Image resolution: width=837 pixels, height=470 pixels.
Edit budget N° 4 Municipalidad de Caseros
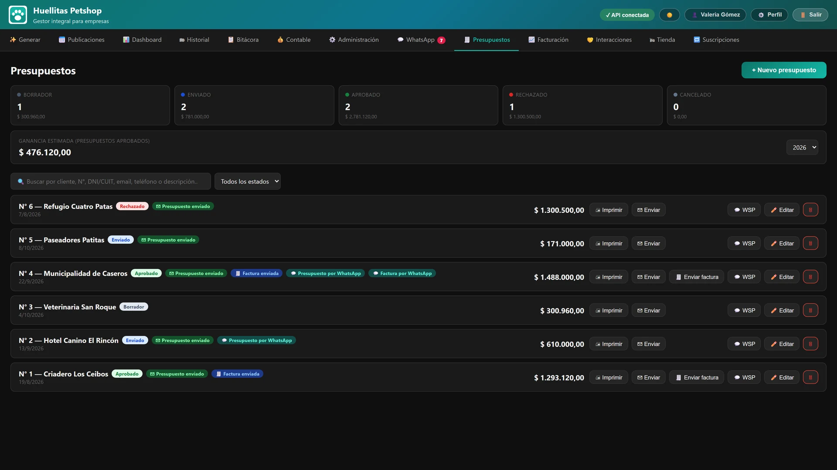[x=782, y=277]
